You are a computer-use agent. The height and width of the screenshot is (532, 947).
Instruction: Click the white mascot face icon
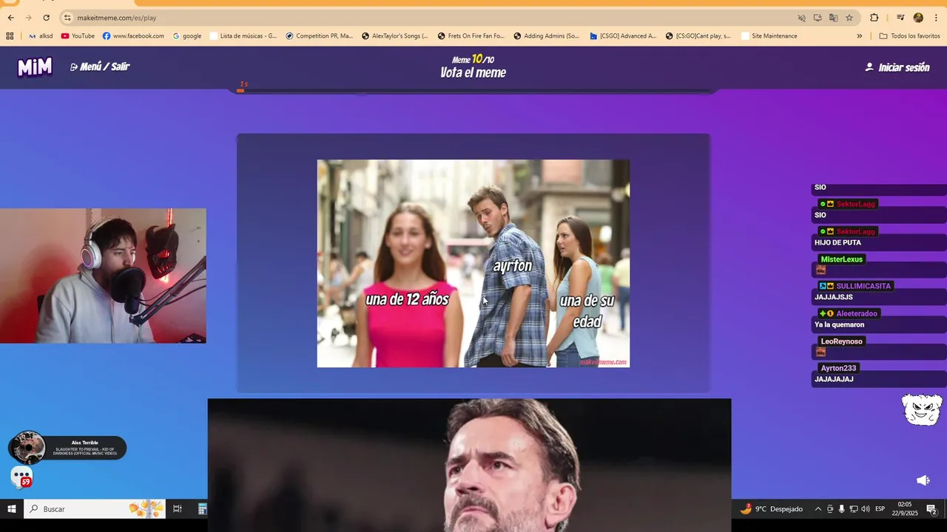[922, 409]
